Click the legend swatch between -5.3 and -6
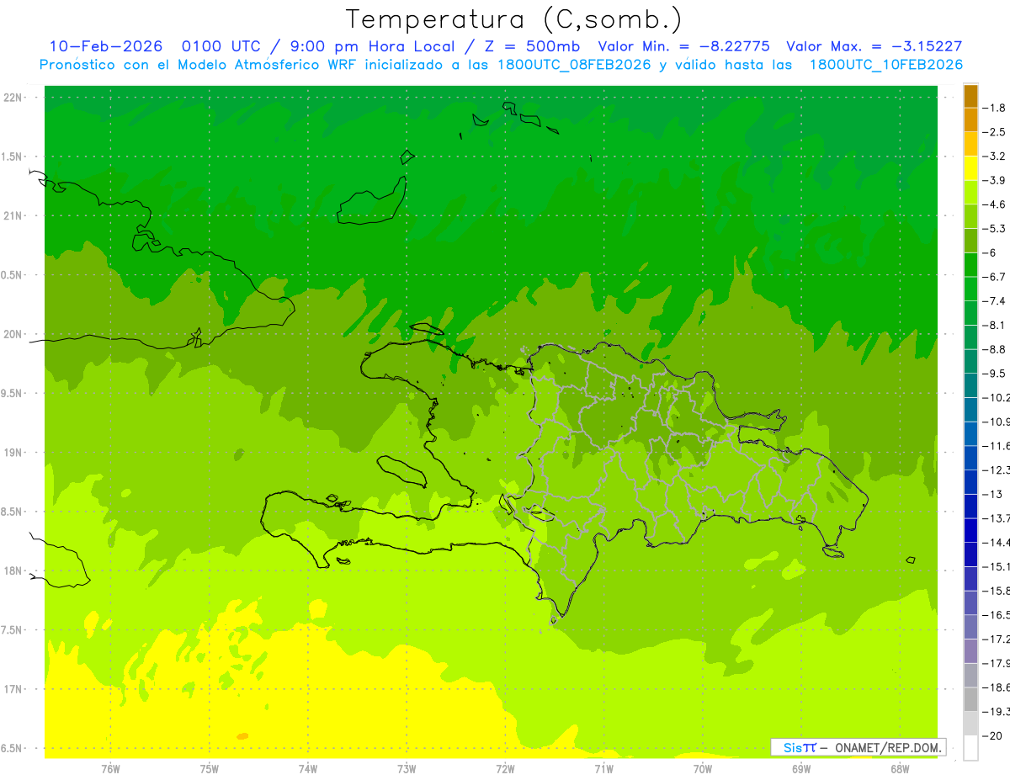 pyautogui.click(x=970, y=241)
